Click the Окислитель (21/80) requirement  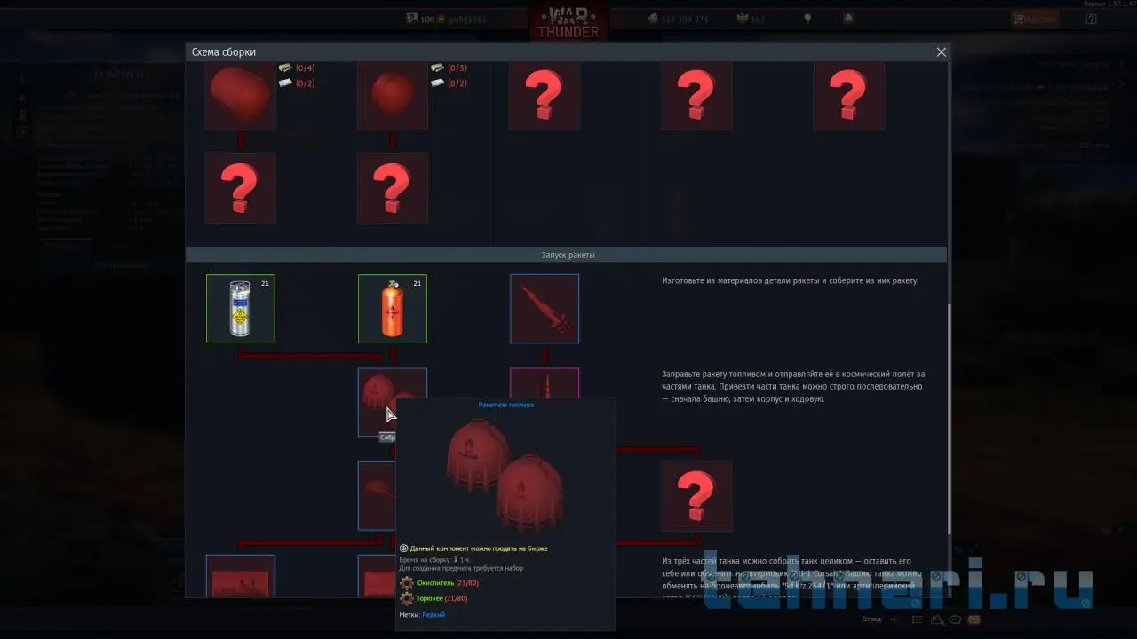coord(449,583)
